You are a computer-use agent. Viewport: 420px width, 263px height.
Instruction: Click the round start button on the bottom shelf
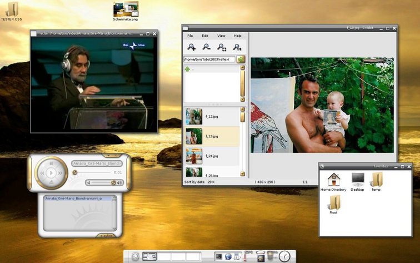[136, 256]
